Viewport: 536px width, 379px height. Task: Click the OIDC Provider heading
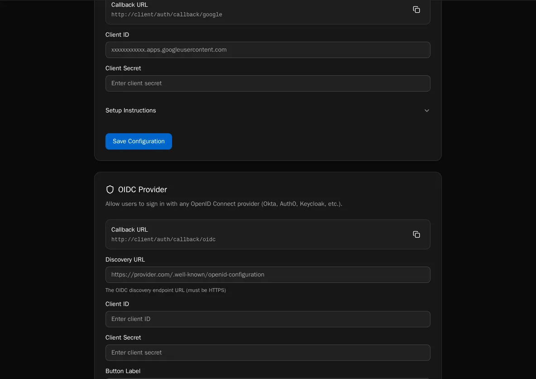(x=143, y=189)
